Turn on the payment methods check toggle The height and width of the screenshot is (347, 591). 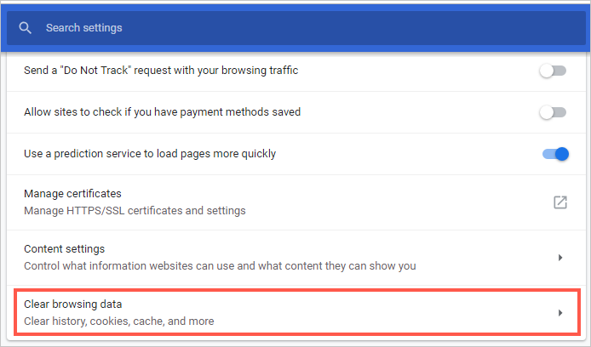click(x=553, y=112)
